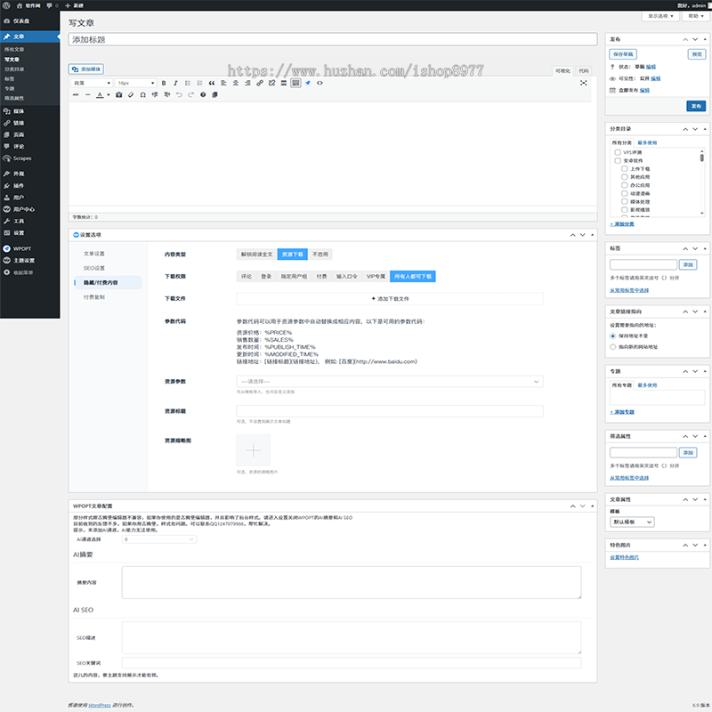Open the AI通道选择 dropdown
This screenshot has height=712, width=712.
coord(159,539)
